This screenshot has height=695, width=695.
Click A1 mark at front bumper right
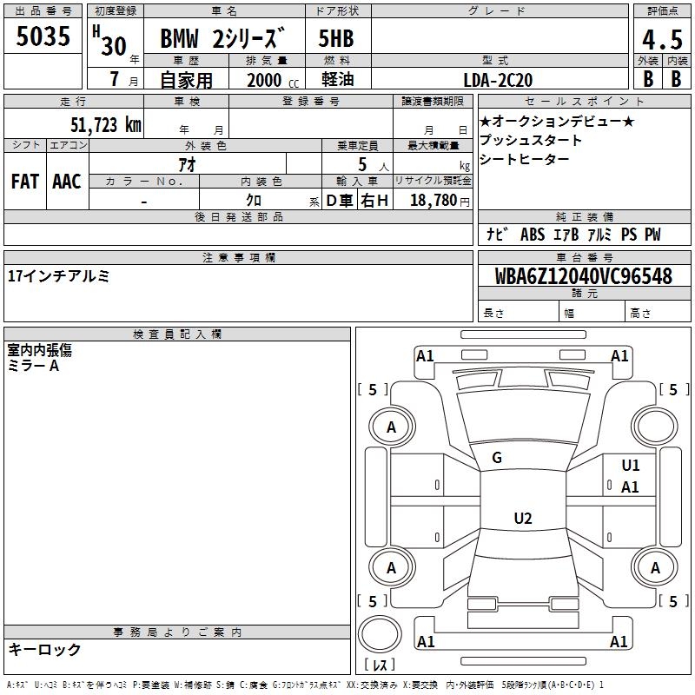[619, 356]
